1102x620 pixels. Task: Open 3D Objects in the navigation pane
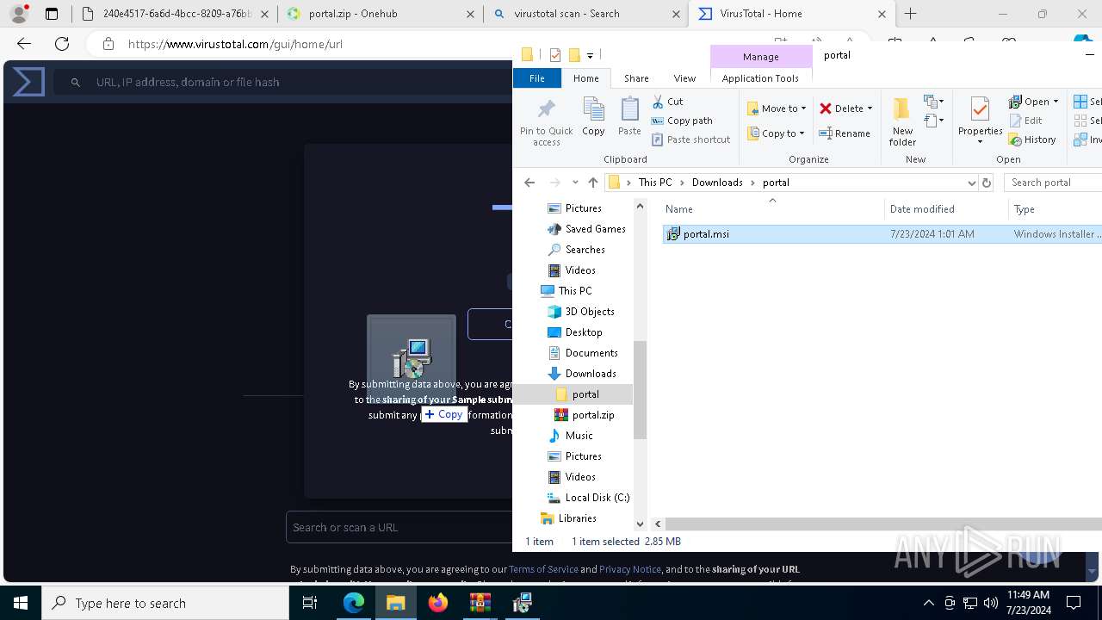[x=590, y=312]
